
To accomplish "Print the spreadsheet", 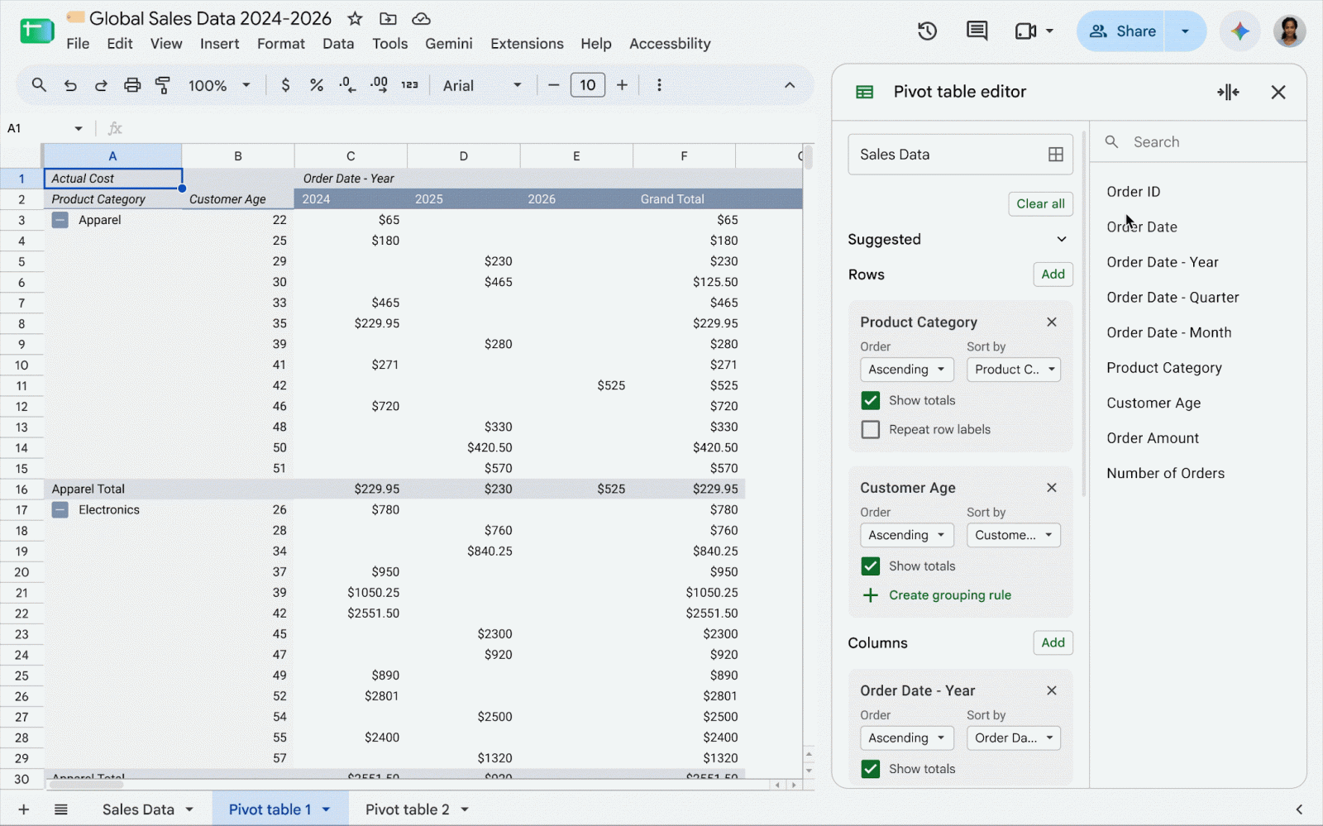I will pyautogui.click(x=132, y=85).
